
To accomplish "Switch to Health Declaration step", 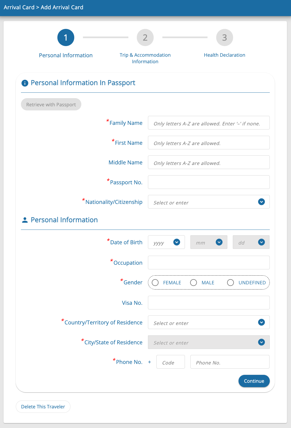I will [225, 55].
